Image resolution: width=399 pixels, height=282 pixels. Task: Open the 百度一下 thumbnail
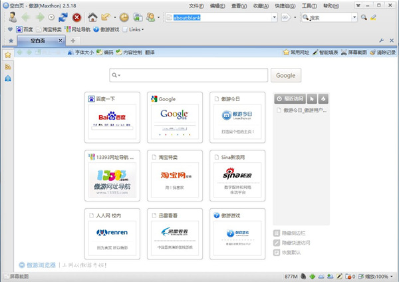[x=112, y=117]
